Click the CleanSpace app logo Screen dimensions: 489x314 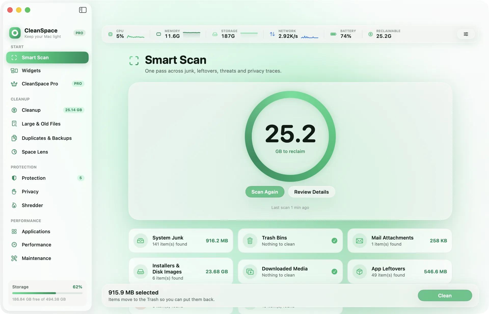click(x=15, y=33)
